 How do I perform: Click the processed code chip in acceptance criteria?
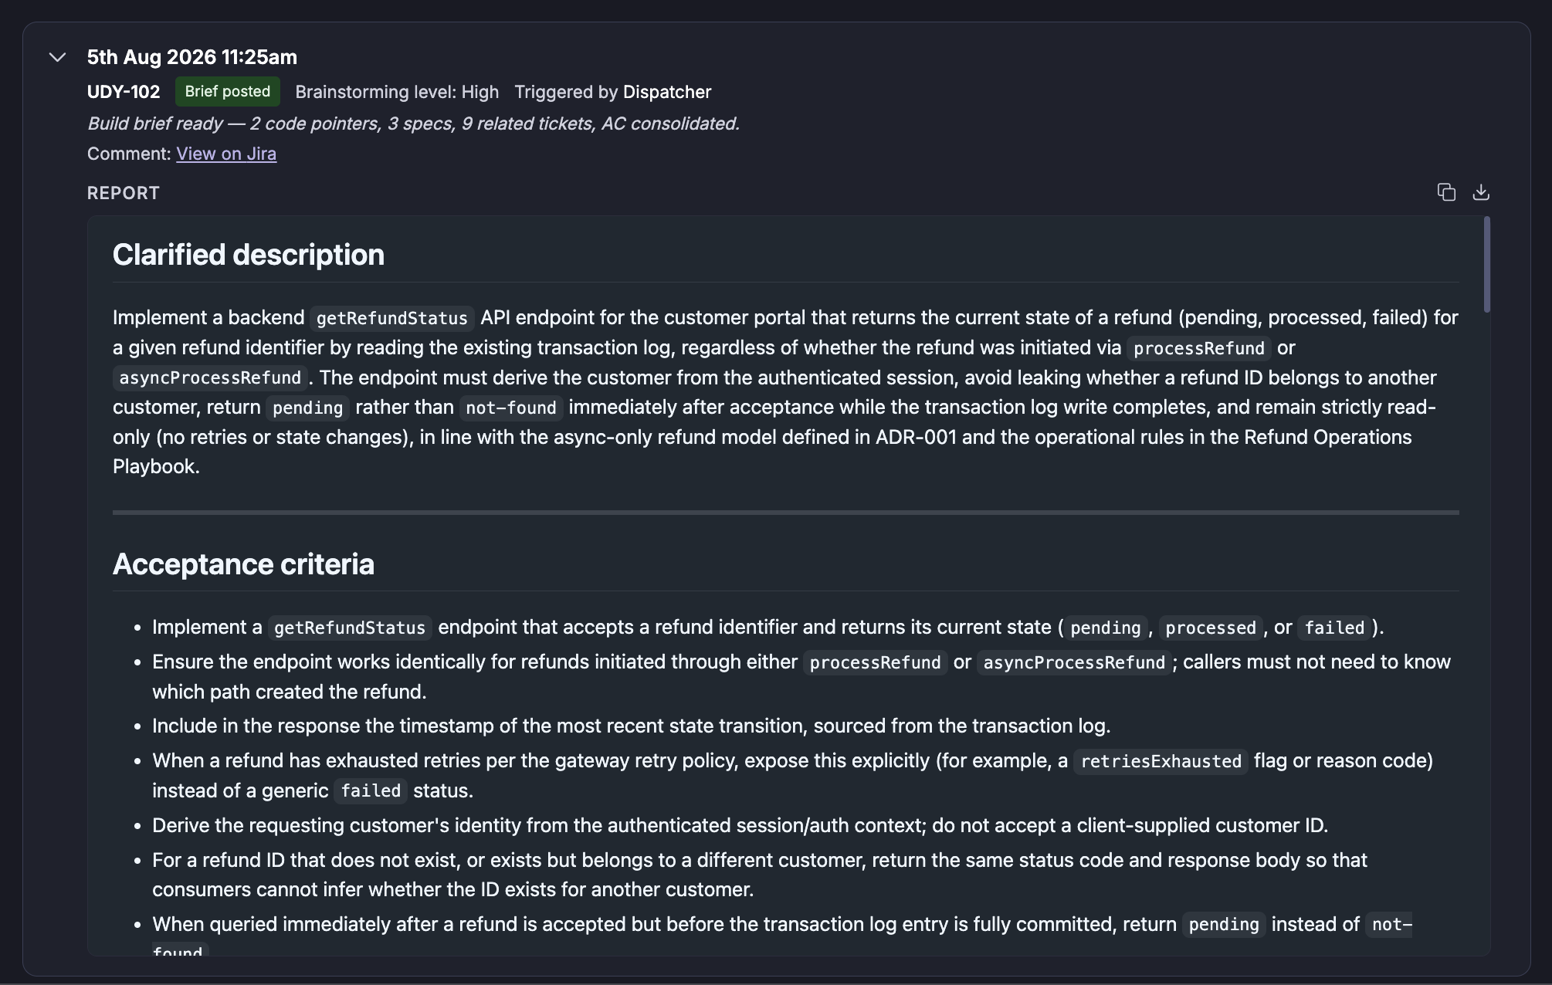[1211, 628]
